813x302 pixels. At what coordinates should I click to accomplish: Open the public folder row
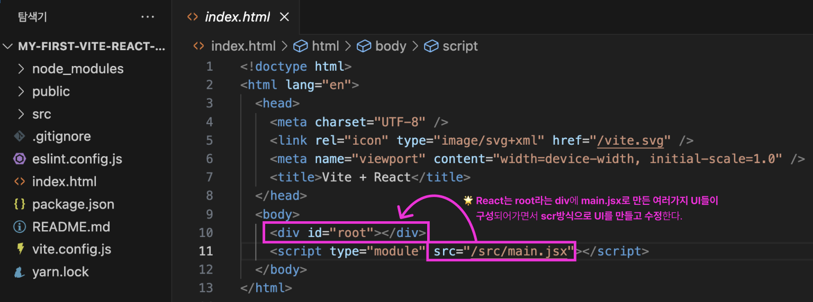coord(86,91)
